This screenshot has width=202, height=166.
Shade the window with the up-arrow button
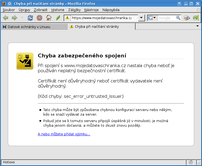pyautogui.click(x=179, y=4)
